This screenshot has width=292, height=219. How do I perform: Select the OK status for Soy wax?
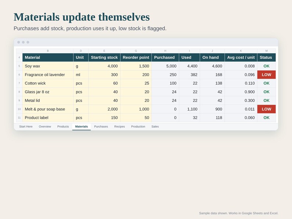pos(267,66)
